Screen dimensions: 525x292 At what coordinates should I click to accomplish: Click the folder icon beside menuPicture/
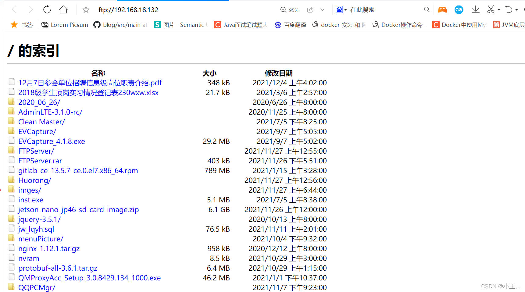click(x=12, y=238)
